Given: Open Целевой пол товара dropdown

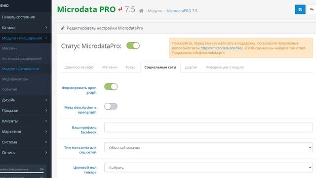Looking at the screenshot, I should point(208,168).
